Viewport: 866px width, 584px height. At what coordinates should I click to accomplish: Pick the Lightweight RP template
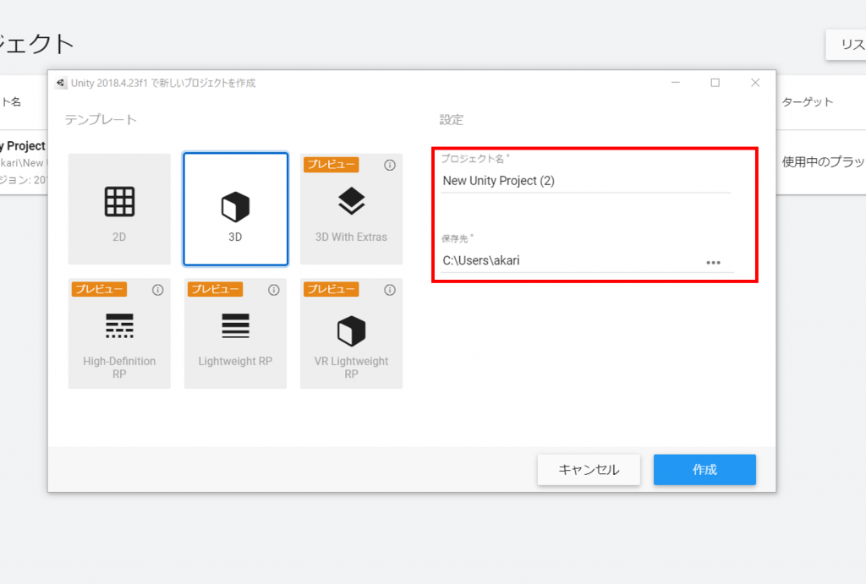pos(235,333)
